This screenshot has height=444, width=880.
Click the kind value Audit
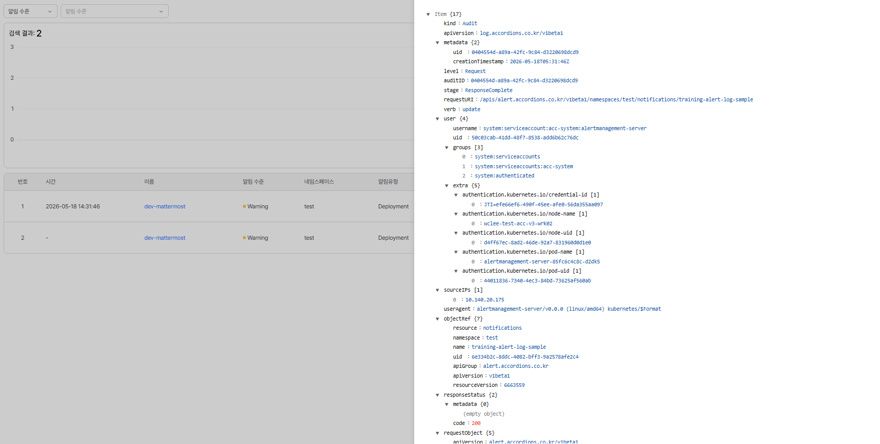point(469,24)
